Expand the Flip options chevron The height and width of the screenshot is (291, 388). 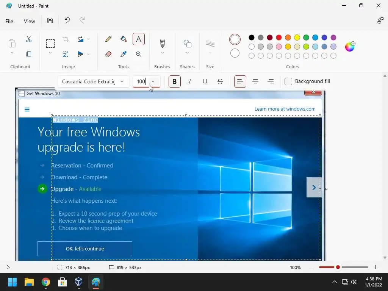(88, 54)
